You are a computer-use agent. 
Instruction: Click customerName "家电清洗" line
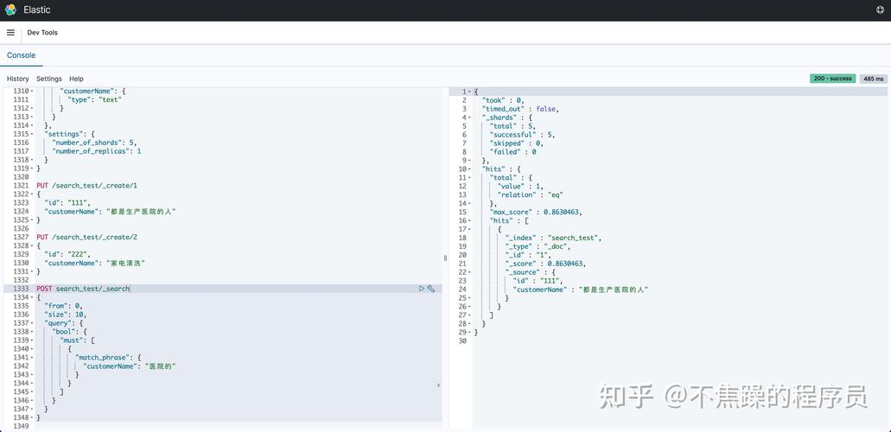tap(95, 264)
